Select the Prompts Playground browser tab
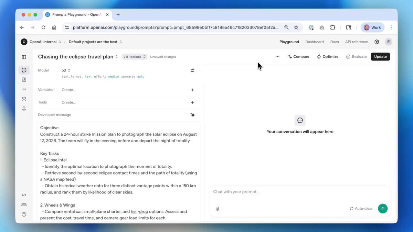The height and width of the screenshot is (232, 413). tap(77, 14)
